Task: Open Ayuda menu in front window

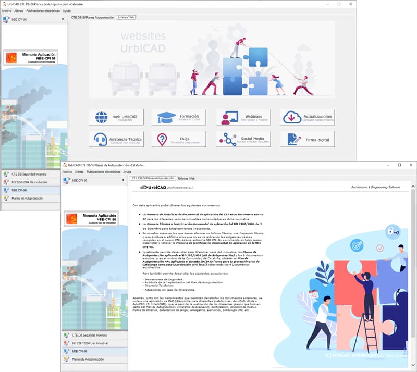Action: tap(127, 172)
